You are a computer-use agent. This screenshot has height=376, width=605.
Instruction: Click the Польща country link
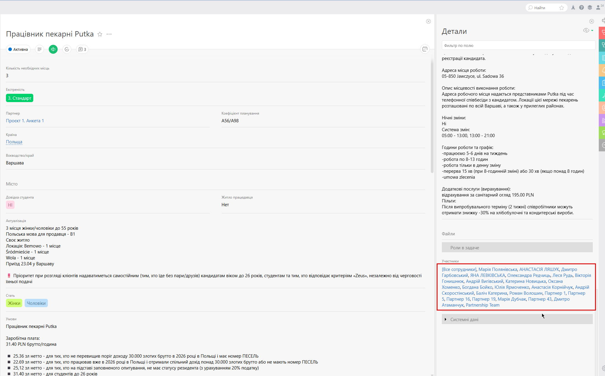[x=14, y=142]
